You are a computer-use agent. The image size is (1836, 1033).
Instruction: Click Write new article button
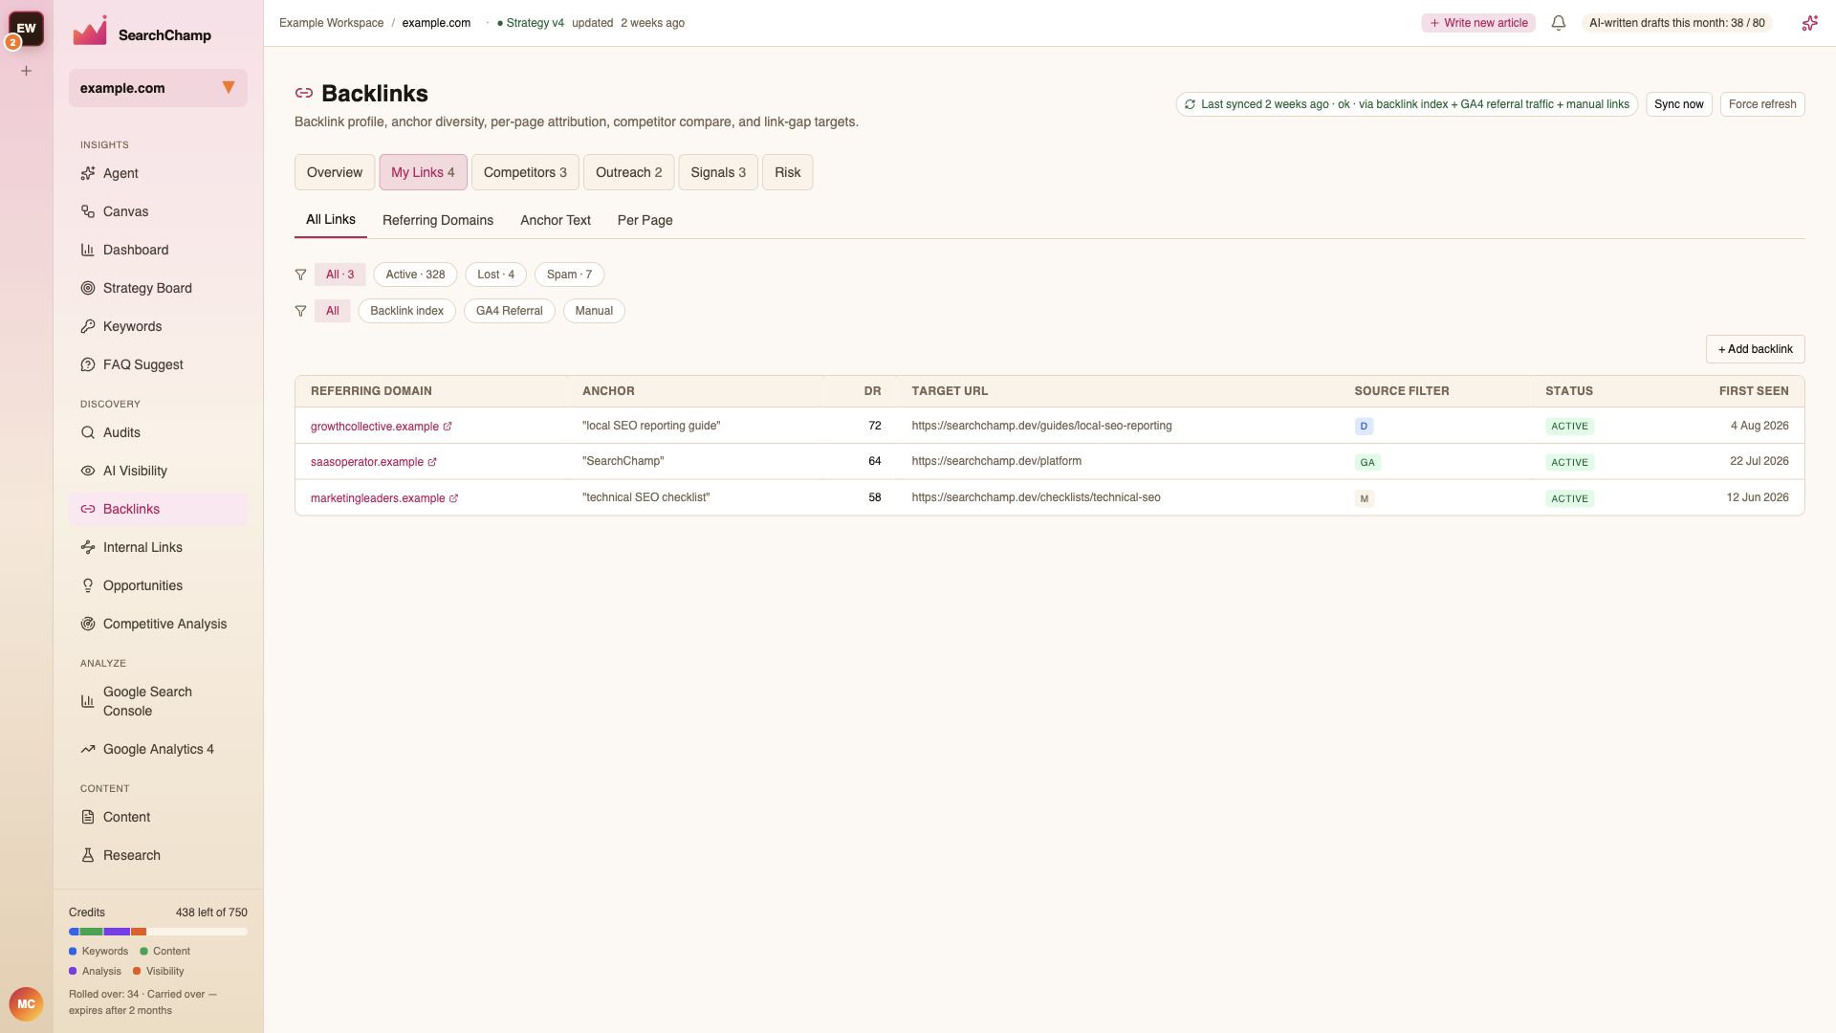[1478, 23]
